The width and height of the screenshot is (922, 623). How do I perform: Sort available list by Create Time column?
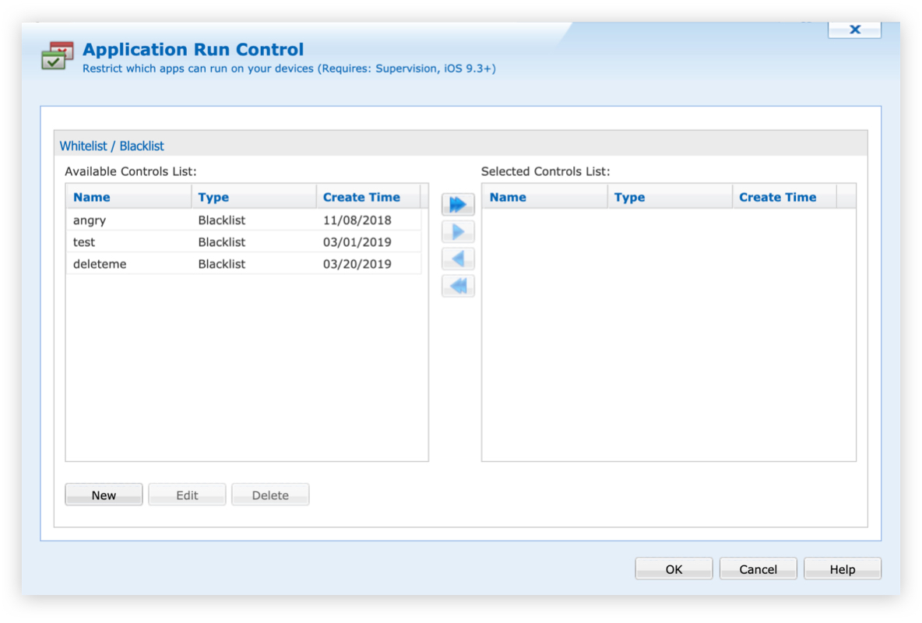361,197
